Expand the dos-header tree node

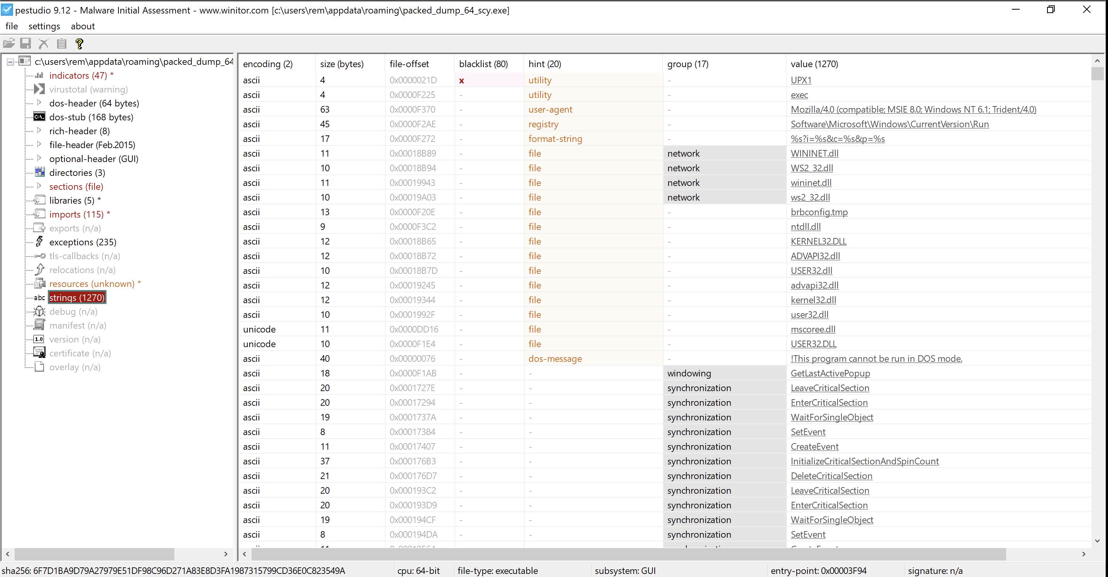click(39, 103)
